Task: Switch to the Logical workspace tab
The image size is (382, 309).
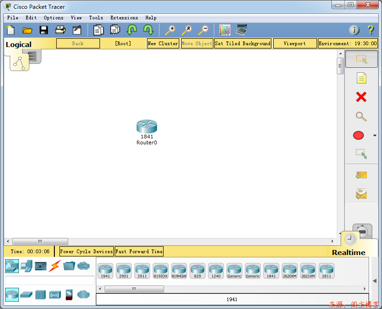Action: tap(19, 62)
